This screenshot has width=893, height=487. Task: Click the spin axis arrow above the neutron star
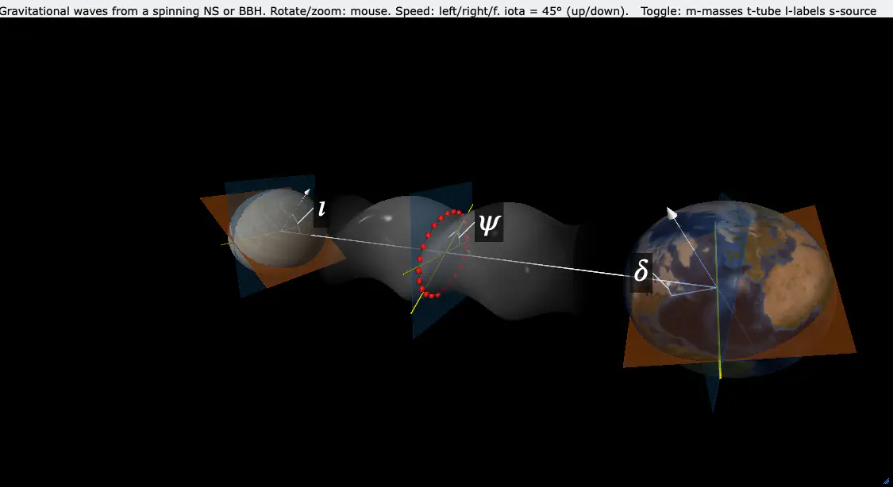pos(307,194)
